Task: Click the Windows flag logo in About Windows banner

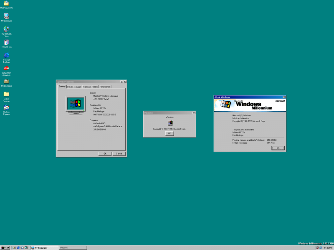Action: (225, 104)
